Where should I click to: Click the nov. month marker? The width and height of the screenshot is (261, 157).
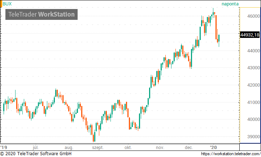(x=160, y=148)
